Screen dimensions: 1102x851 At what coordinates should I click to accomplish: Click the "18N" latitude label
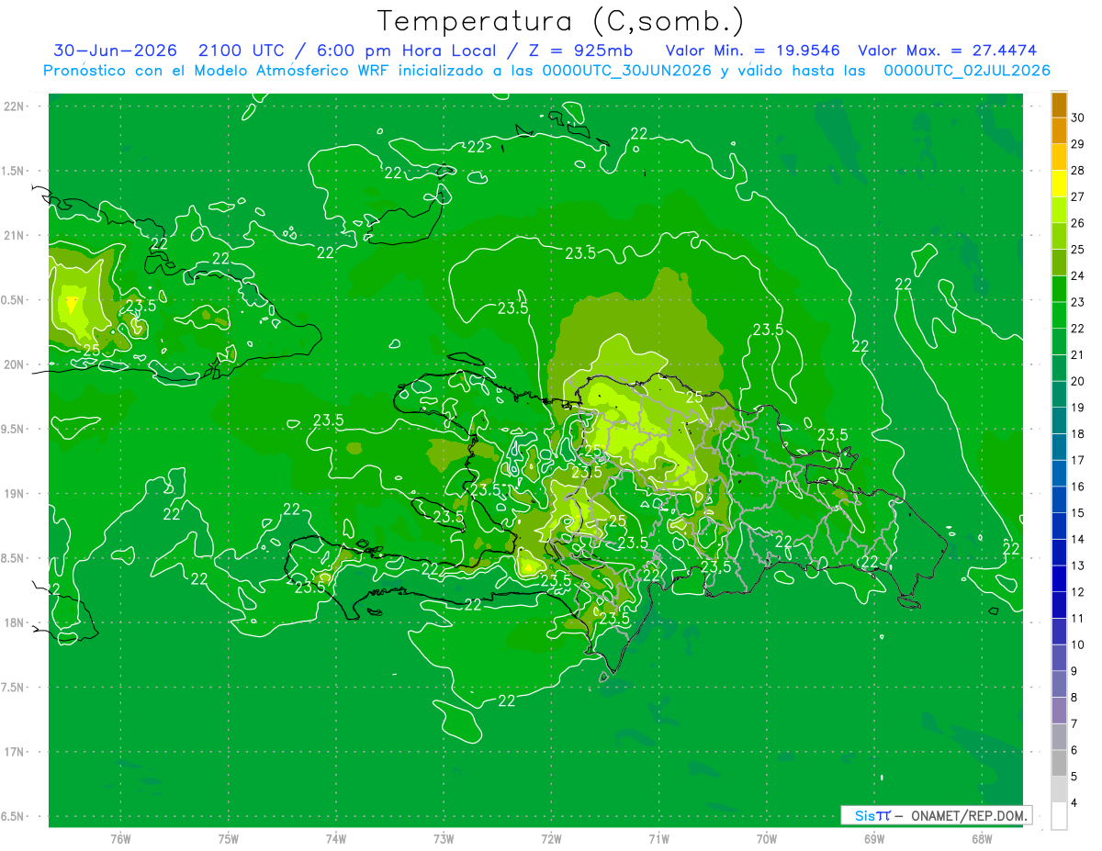point(16,622)
